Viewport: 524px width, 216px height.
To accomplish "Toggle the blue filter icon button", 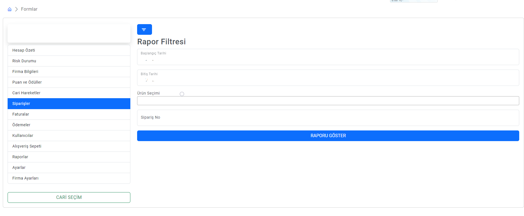I will (x=144, y=29).
